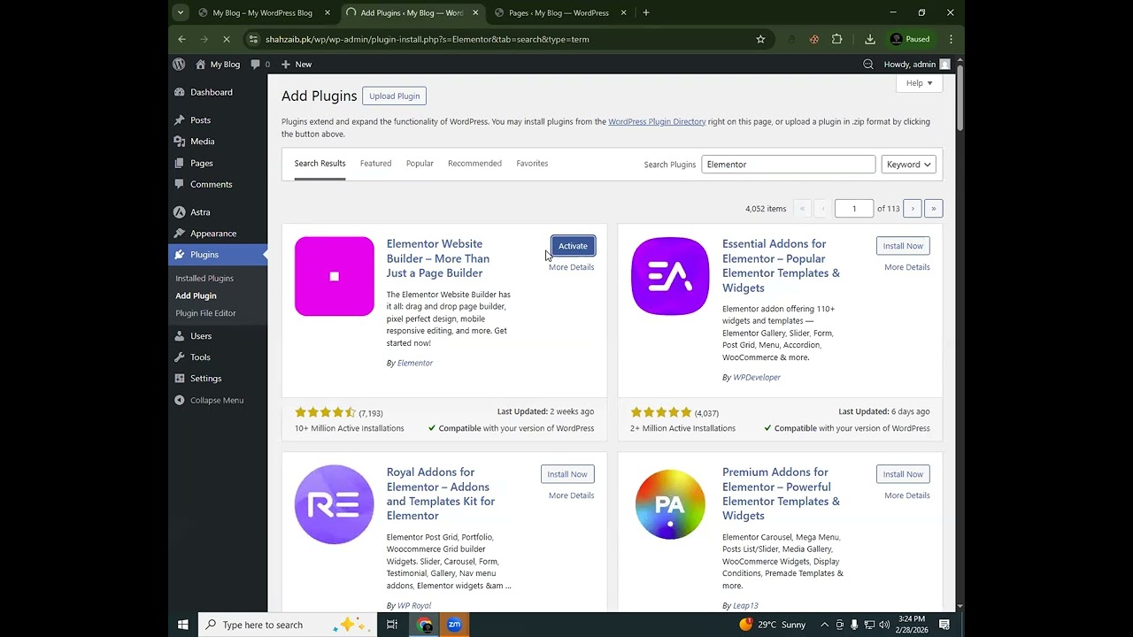Stop loading the page
This screenshot has height=637, width=1133.
226,39
